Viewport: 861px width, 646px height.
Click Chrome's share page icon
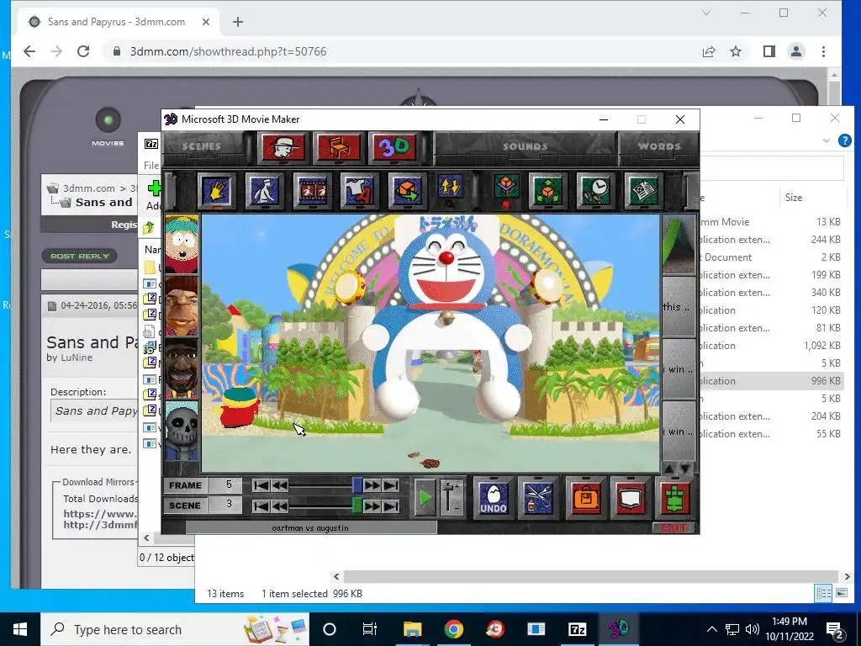click(x=708, y=51)
